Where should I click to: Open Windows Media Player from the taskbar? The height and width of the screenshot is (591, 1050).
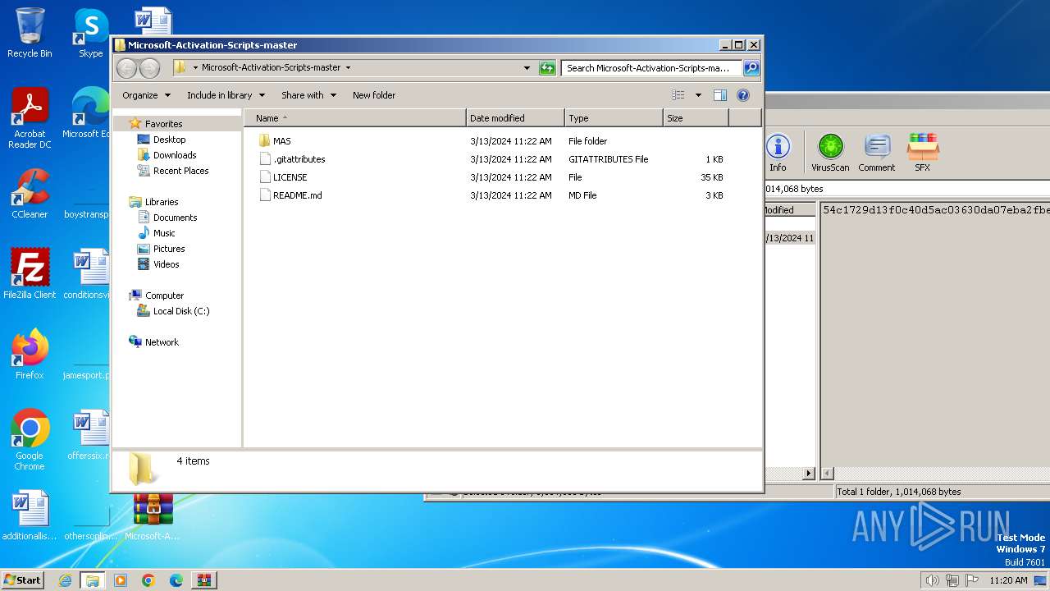tap(121, 580)
